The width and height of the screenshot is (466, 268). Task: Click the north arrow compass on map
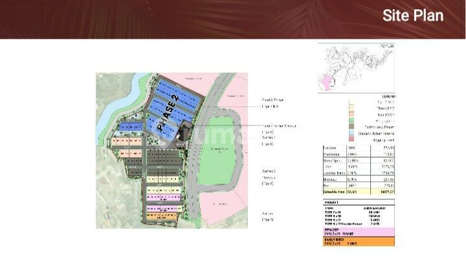point(108,213)
